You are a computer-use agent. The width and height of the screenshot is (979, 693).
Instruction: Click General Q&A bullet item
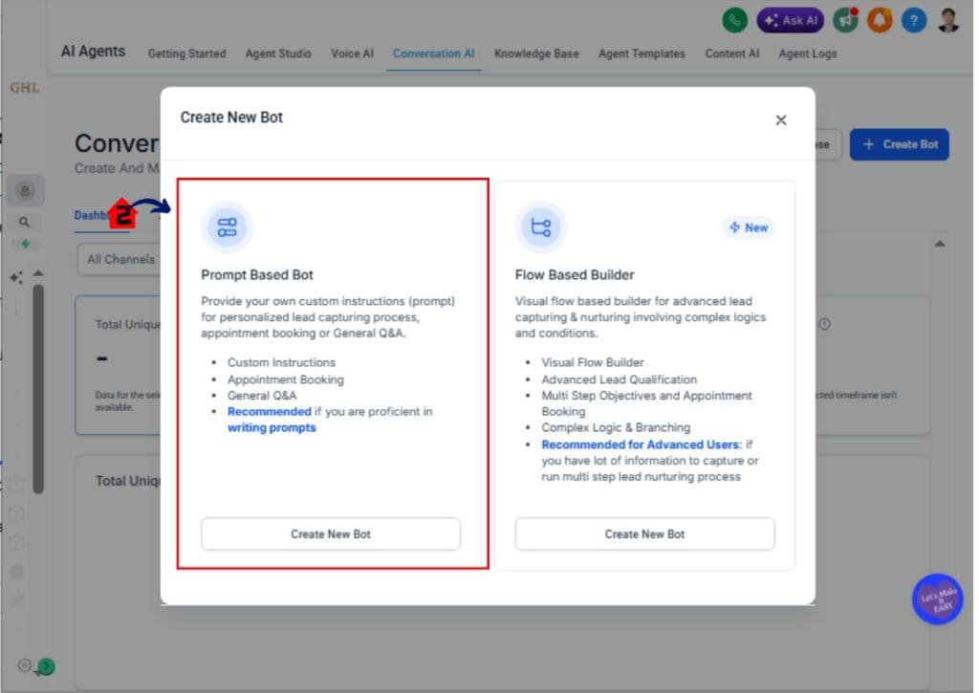click(262, 395)
